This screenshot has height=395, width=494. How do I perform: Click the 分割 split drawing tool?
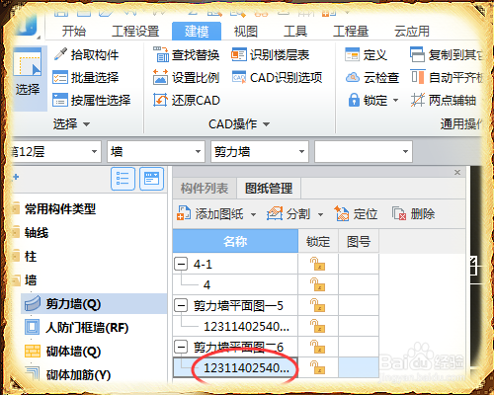288,214
